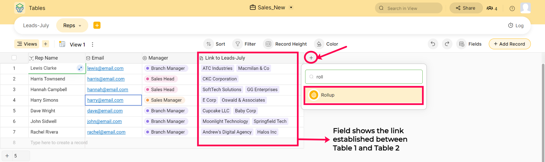
Task: Expand Lewis Clarke record with expand icon
Action: (x=80, y=68)
